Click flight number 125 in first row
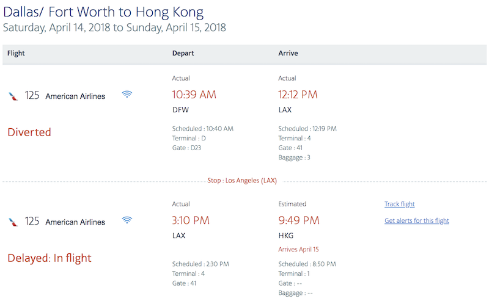489x304 pixels. point(32,95)
